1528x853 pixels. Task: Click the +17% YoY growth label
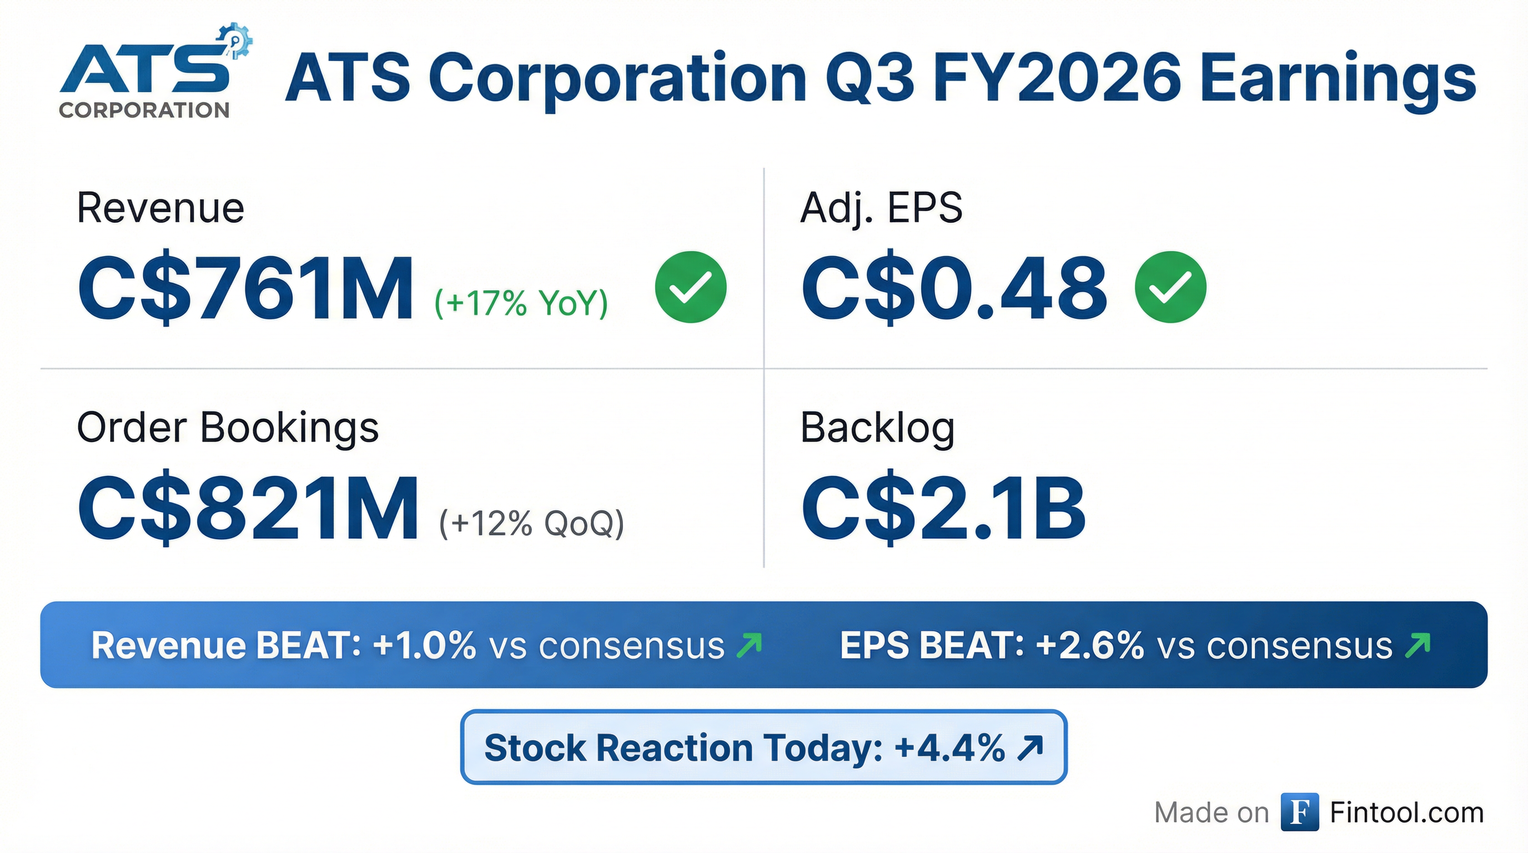click(x=521, y=303)
